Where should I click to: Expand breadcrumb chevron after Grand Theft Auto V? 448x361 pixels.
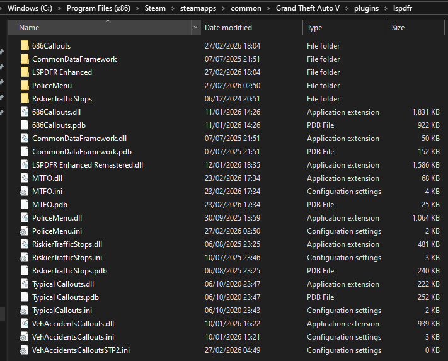coord(347,8)
